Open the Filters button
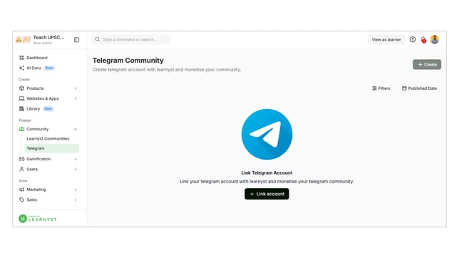The width and height of the screenshot is (459, 258). point(381,88)
